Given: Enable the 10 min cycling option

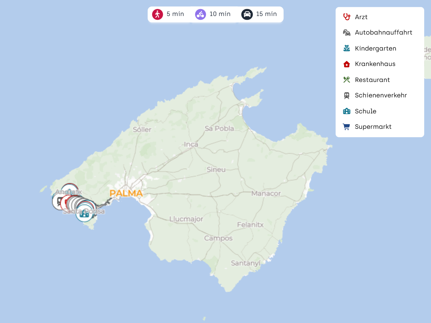Looking at the screenshot, I should click(x=213, y=14).
